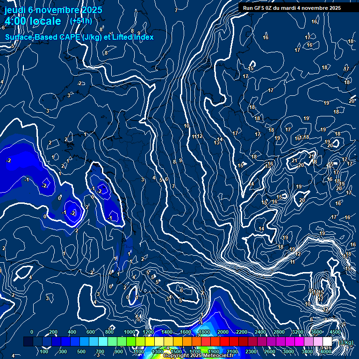Click legend label 1600
This screenshot has height=359, width=359.
(x=186, y=332)
